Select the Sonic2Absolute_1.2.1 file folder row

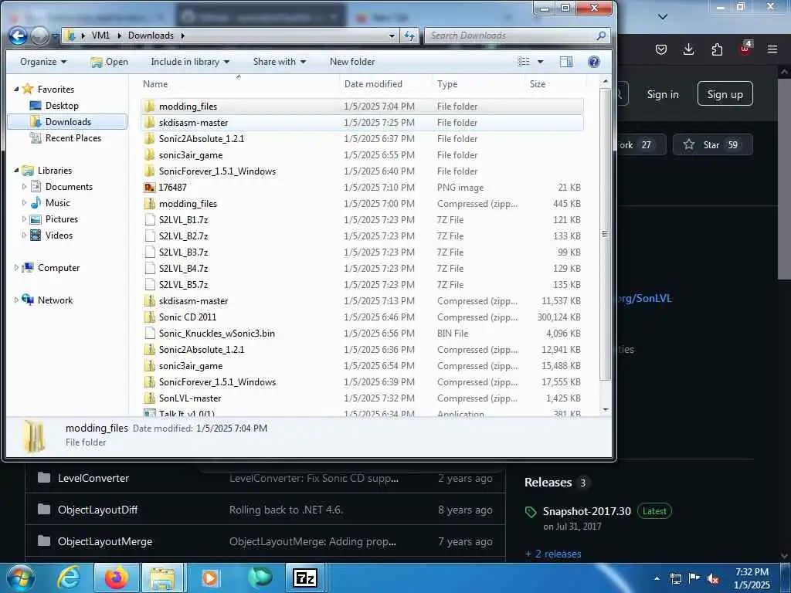click(362, 139)
